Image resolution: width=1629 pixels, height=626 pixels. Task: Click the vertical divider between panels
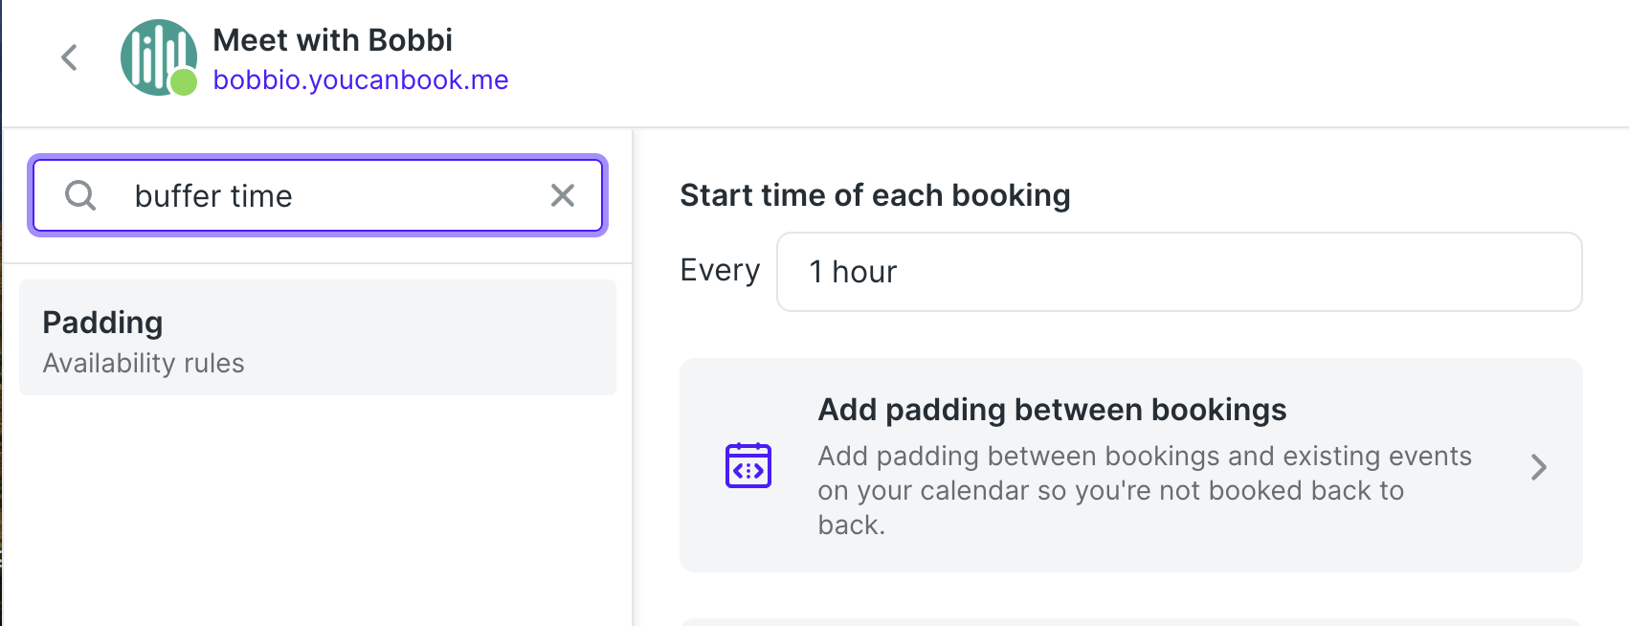(633, 377)
